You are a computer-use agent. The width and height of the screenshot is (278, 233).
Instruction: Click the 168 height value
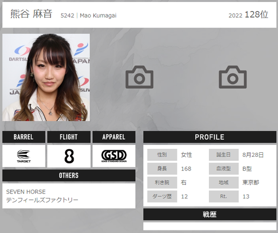click(186, 169)
